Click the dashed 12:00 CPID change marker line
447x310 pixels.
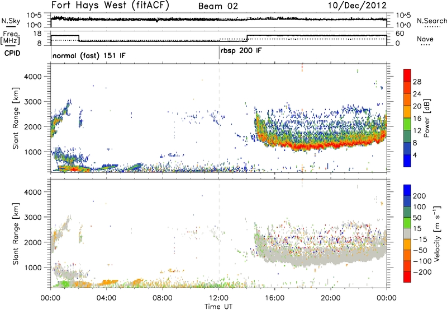click(x=219, y=119)
